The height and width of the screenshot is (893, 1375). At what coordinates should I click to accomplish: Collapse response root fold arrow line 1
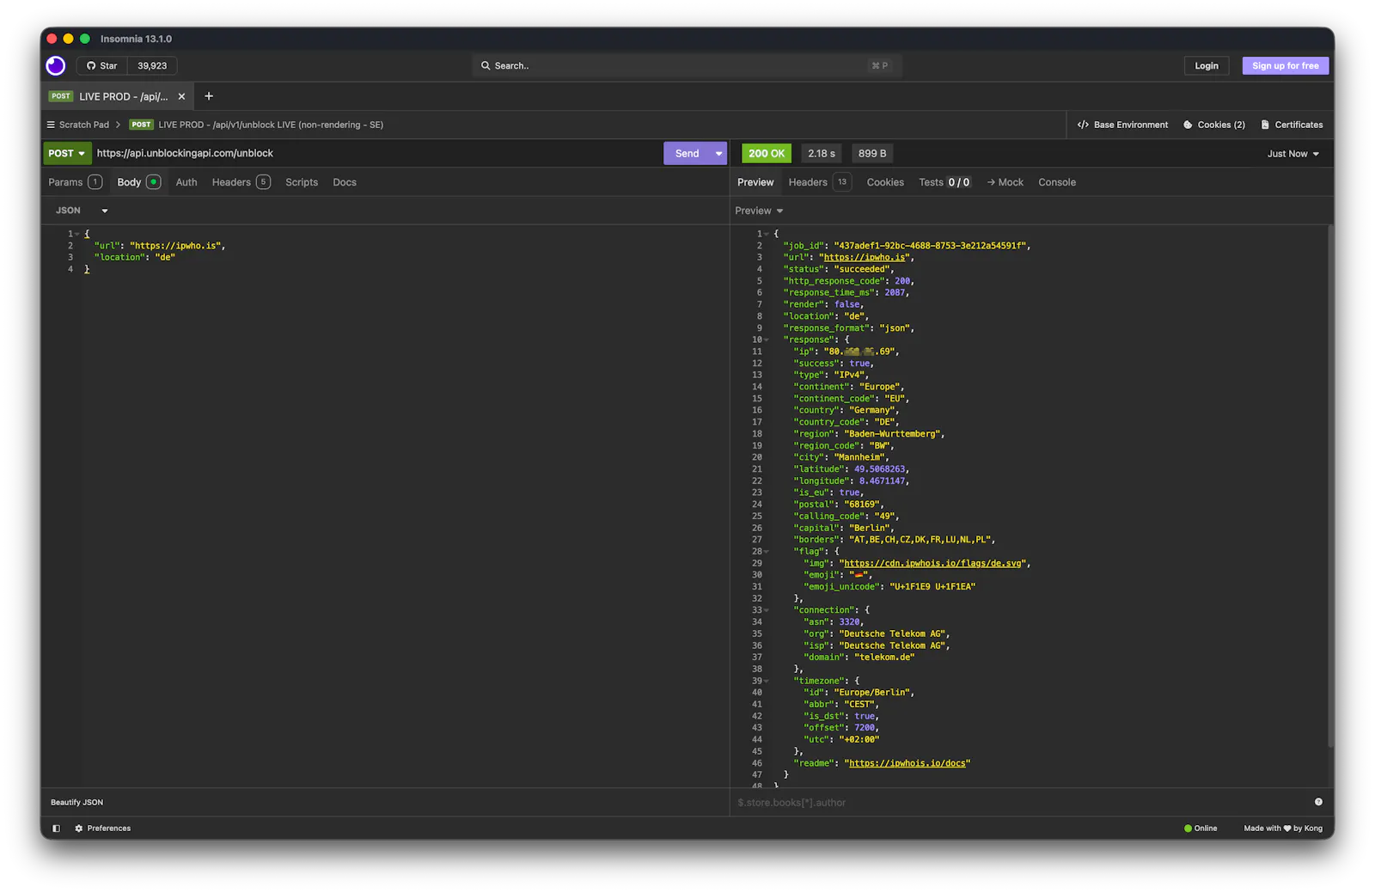767,235
